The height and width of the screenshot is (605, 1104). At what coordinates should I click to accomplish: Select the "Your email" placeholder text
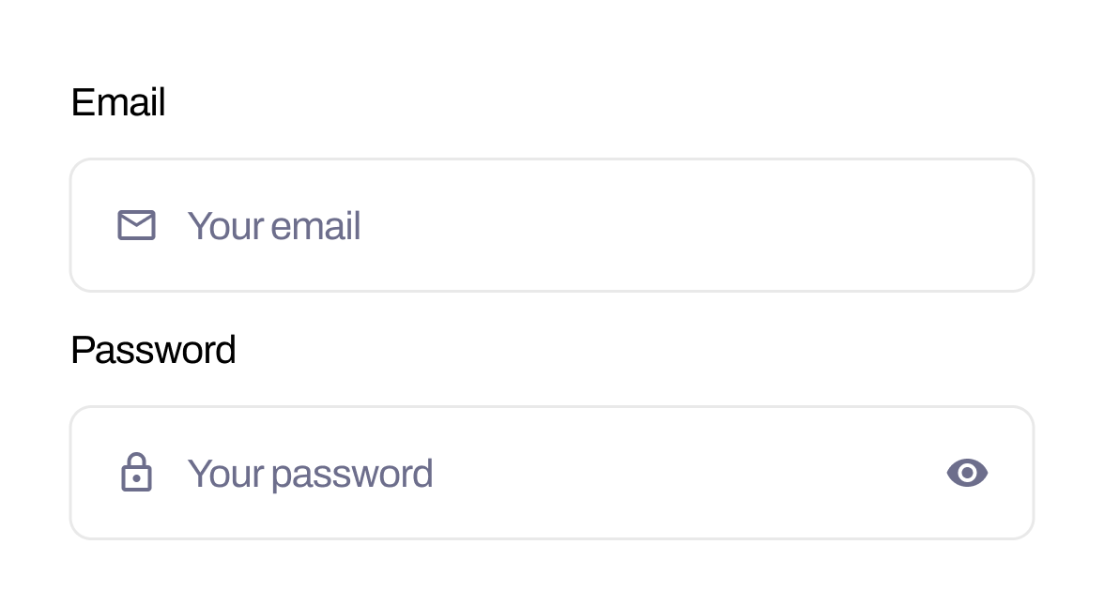[x=274, y=226]
